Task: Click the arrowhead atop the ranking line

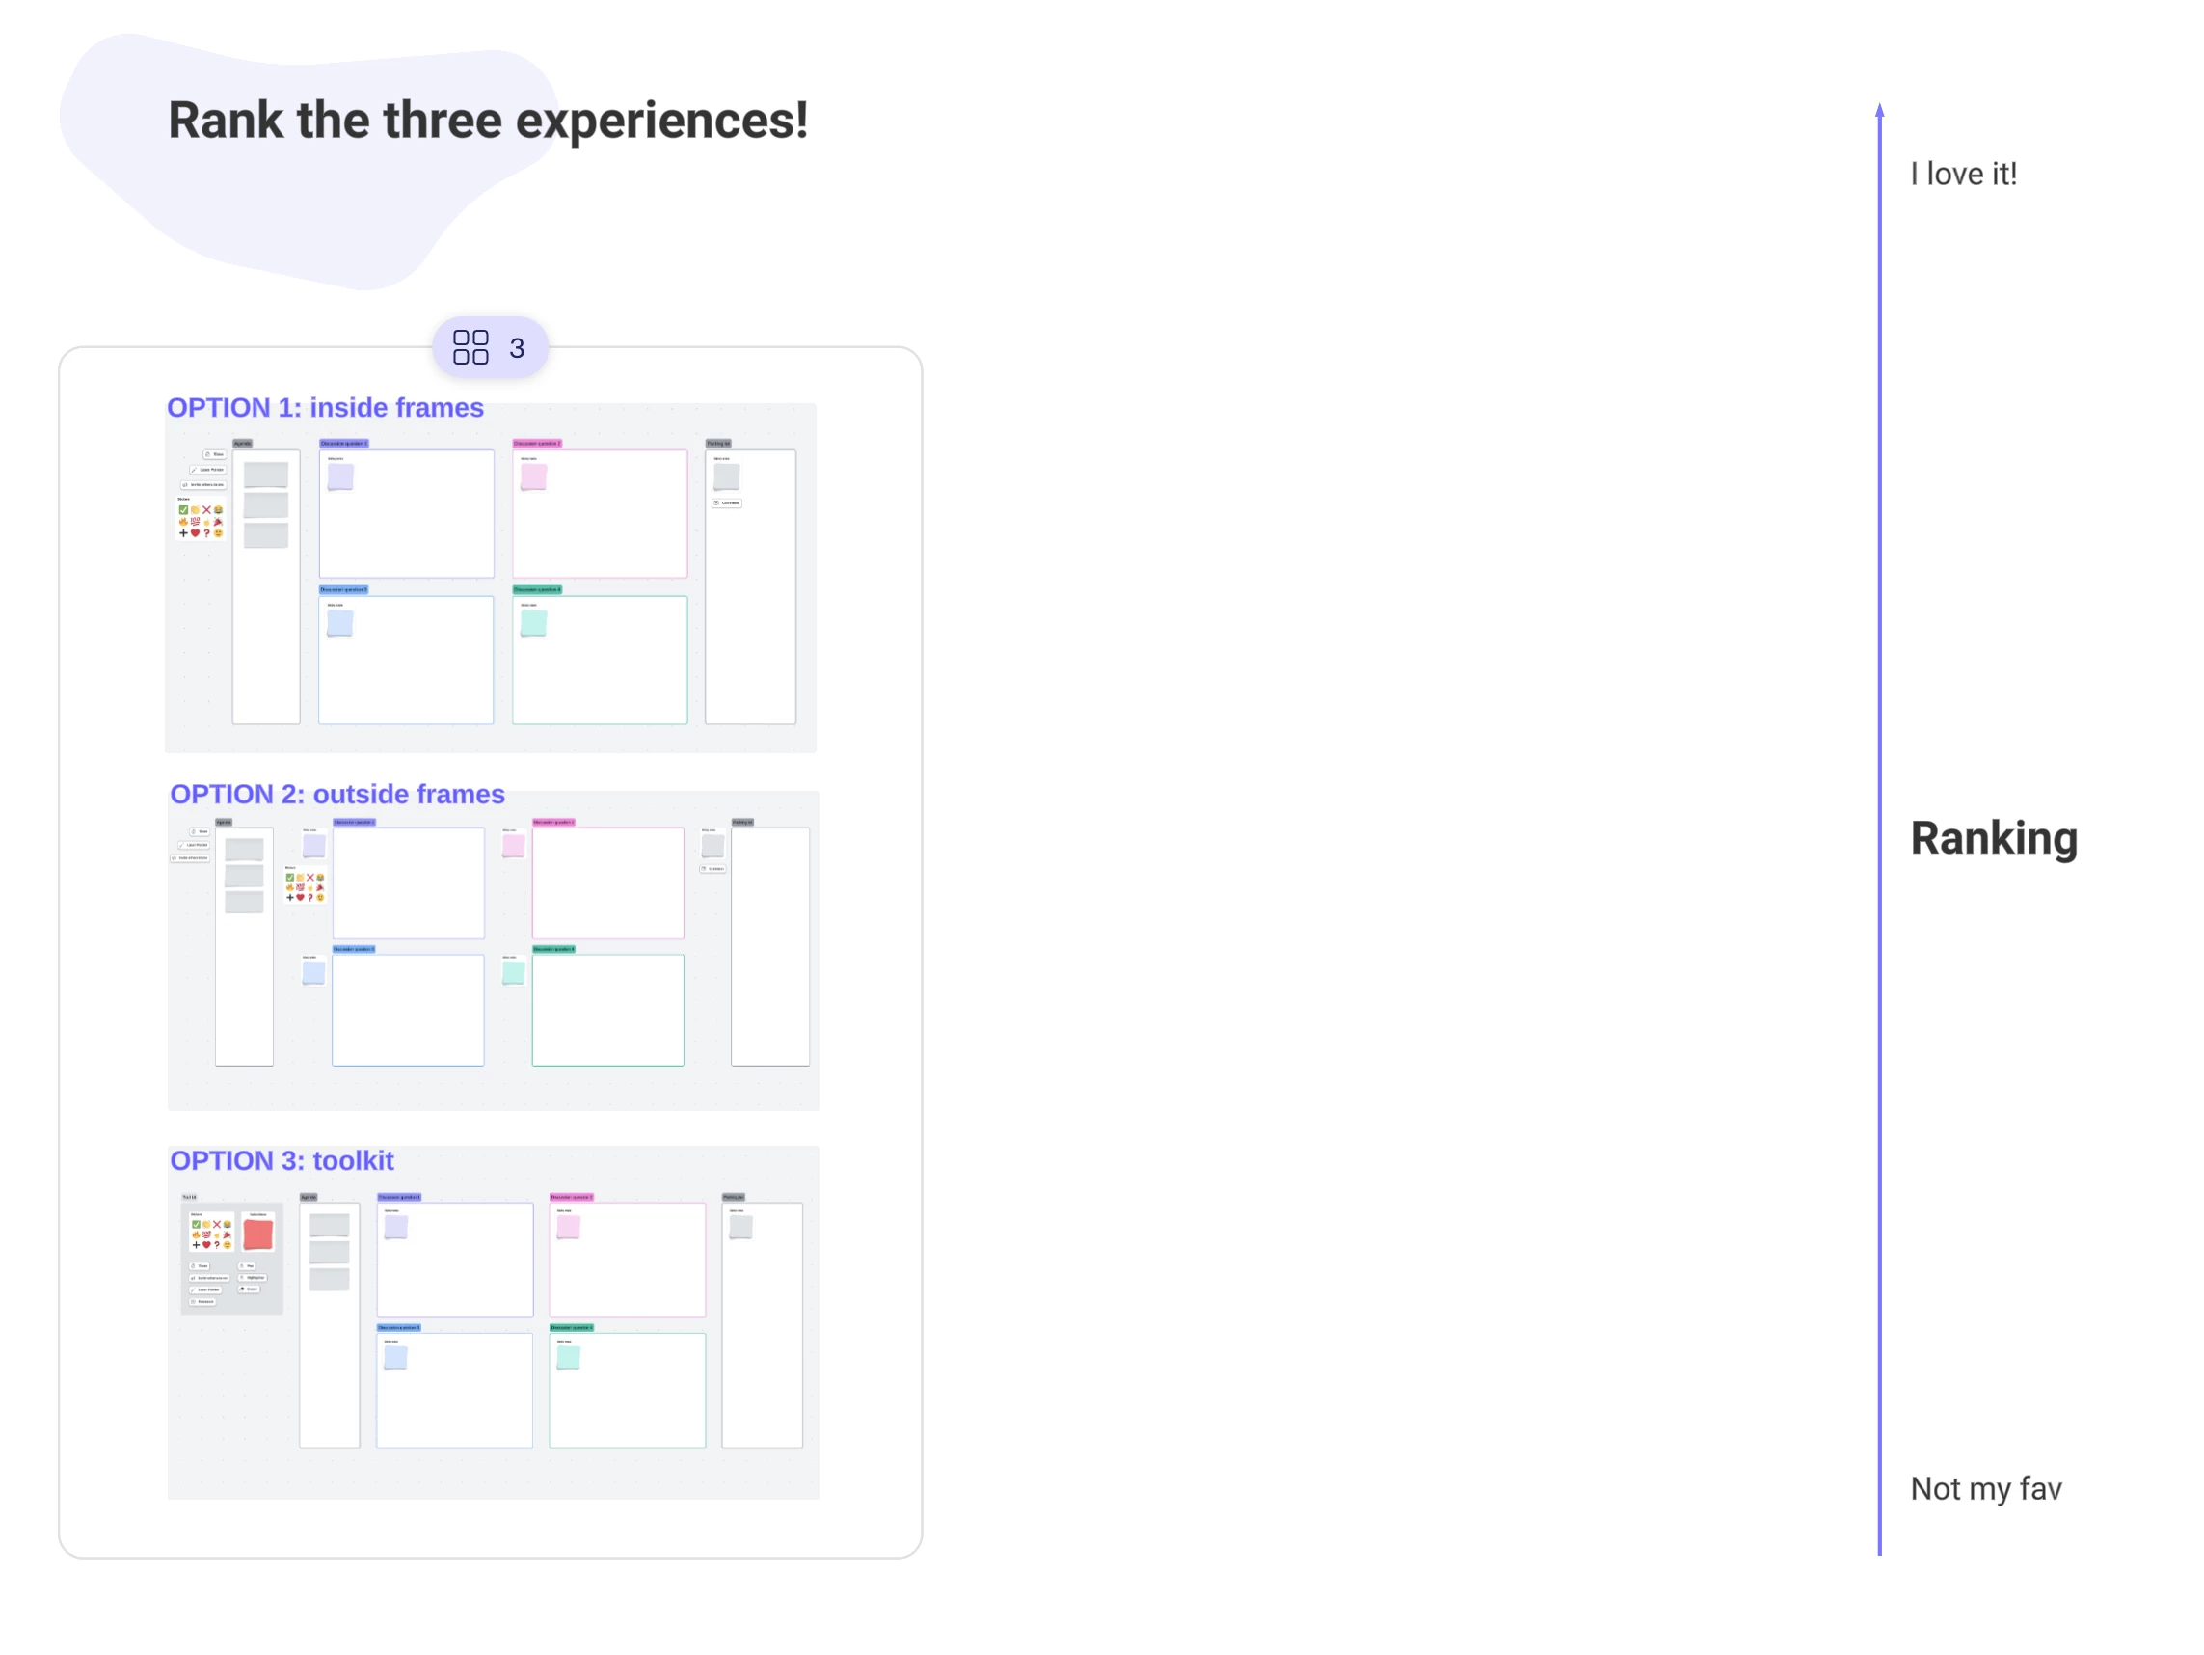Action: click(1879, 110)
